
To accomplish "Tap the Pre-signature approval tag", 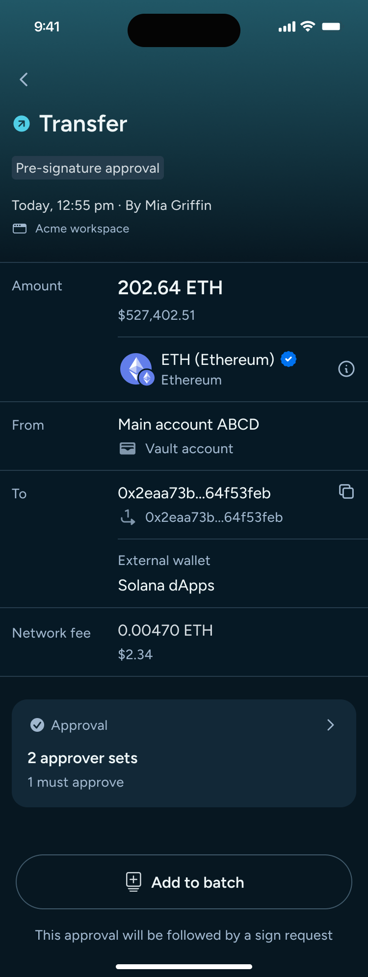I will (x=88, y=168).
